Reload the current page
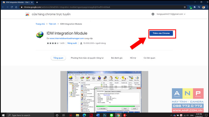209x117 pixels. [12, 7]
